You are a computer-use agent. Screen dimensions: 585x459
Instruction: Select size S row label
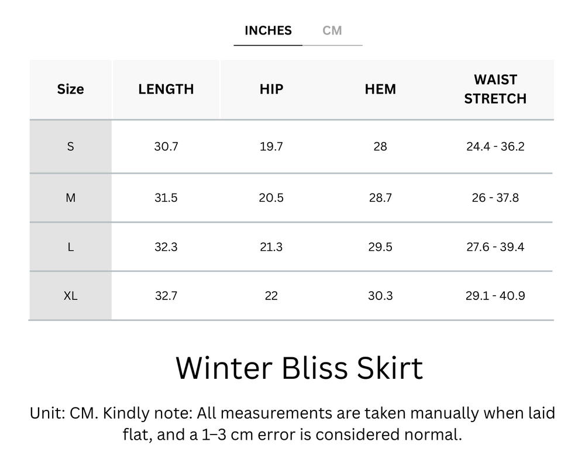[x=70, y=147]
